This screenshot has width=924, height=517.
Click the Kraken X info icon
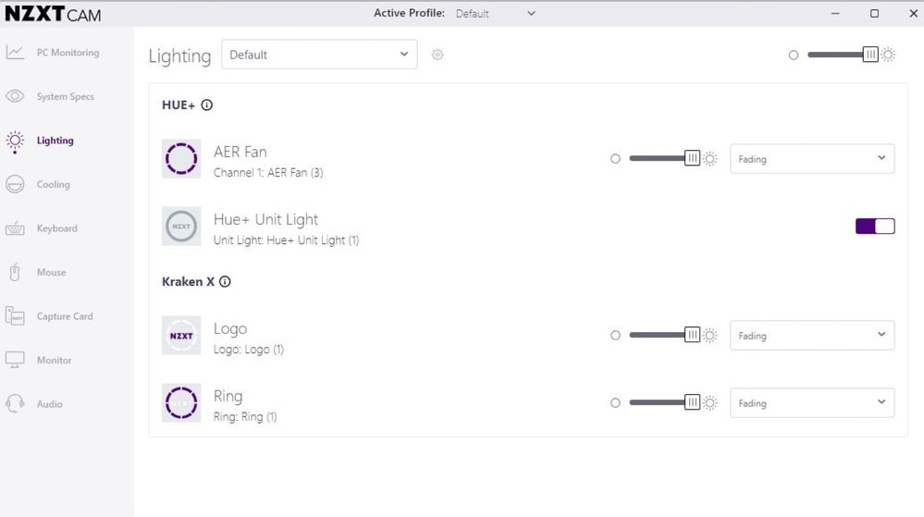point(225,282)
